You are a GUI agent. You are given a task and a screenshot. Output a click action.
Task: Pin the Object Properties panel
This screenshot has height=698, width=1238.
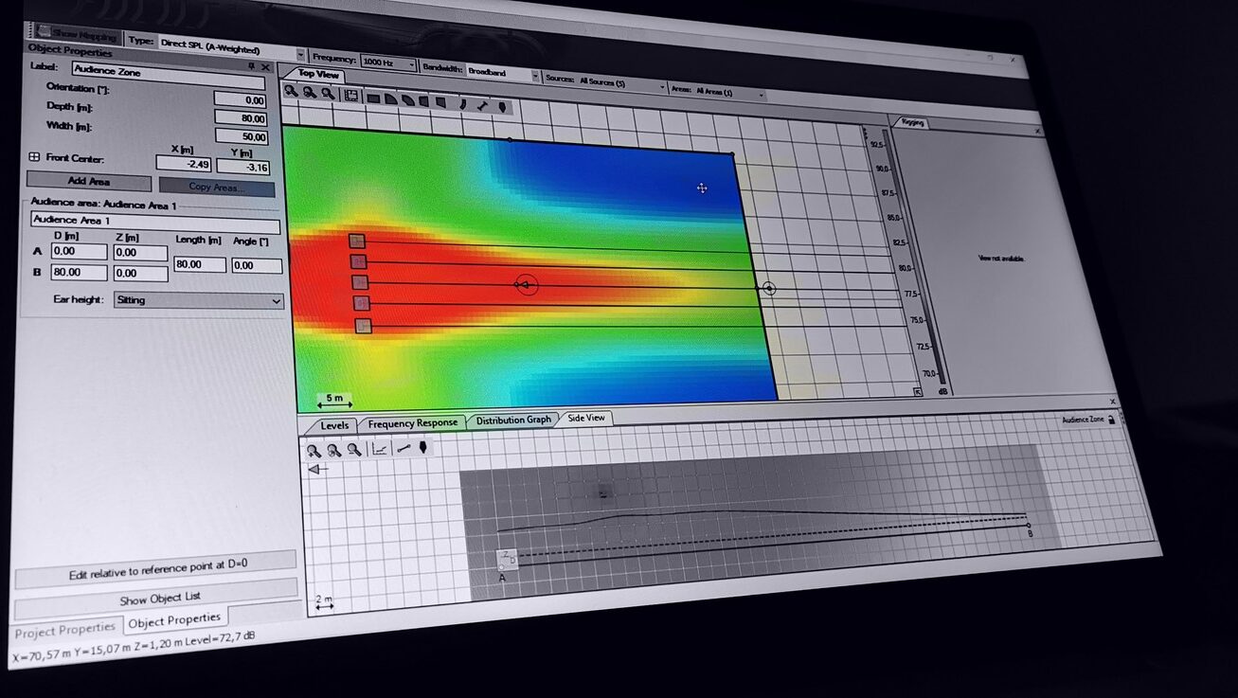click(251, 66)
